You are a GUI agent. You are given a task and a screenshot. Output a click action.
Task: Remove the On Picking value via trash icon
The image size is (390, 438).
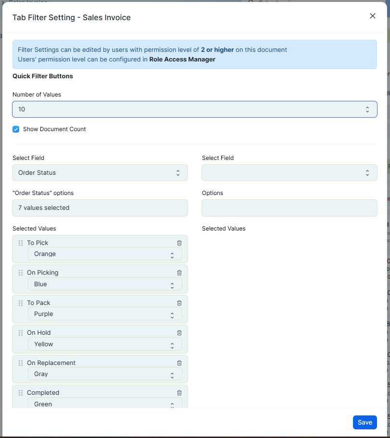coord(179,273)
